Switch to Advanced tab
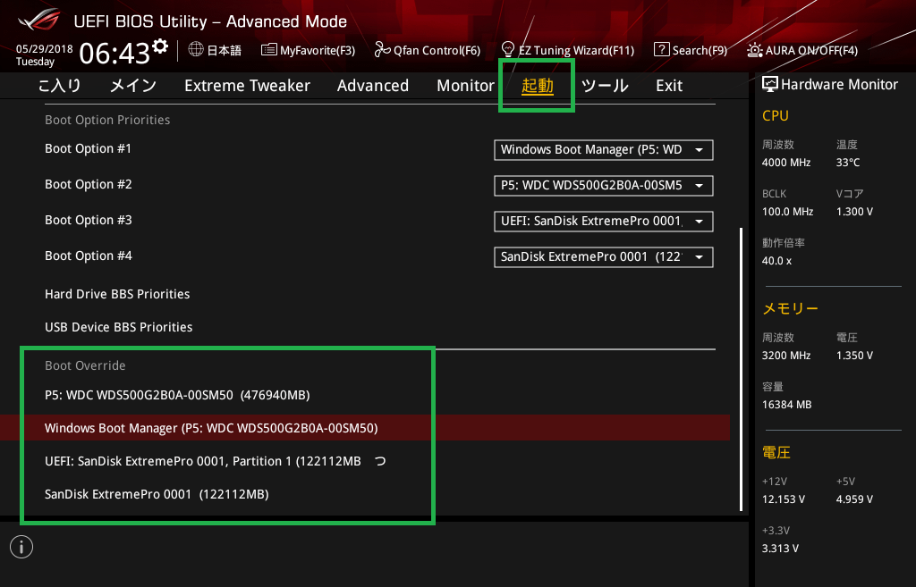Screen dimensions: 916x587 pyautogui.click(x=373, y=86)
